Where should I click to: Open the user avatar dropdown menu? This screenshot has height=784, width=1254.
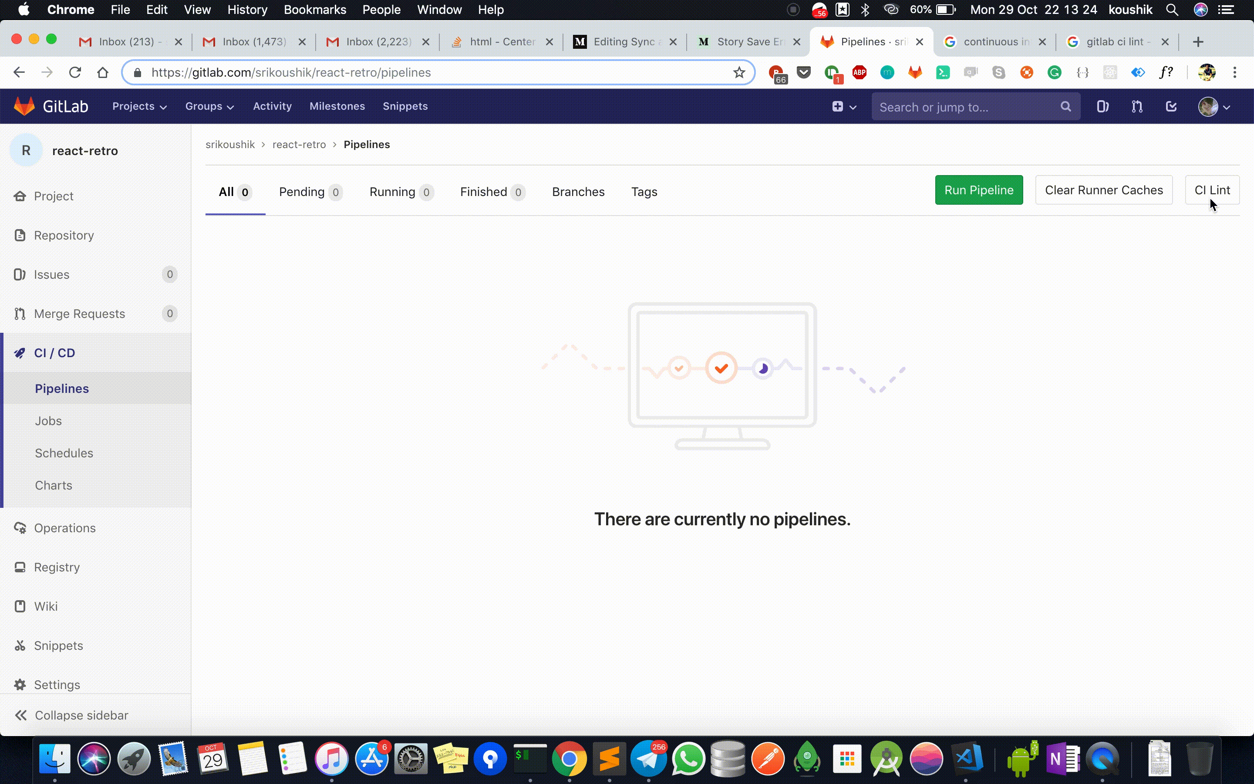(1214, 107)
